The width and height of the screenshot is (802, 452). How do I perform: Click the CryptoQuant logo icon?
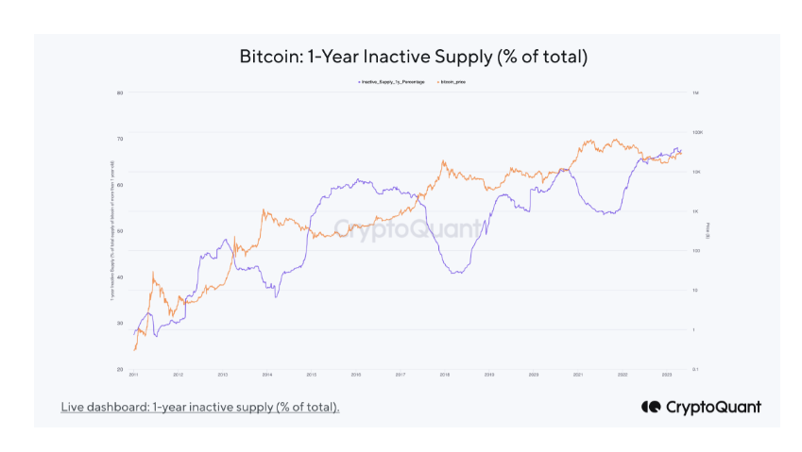[x=650, y=407]
